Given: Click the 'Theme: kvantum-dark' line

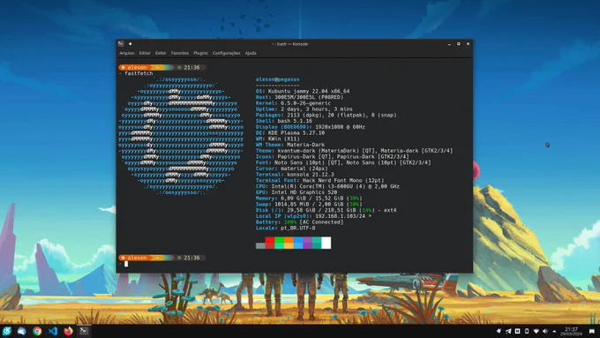Looking at the screenshot, I should 355,150.
